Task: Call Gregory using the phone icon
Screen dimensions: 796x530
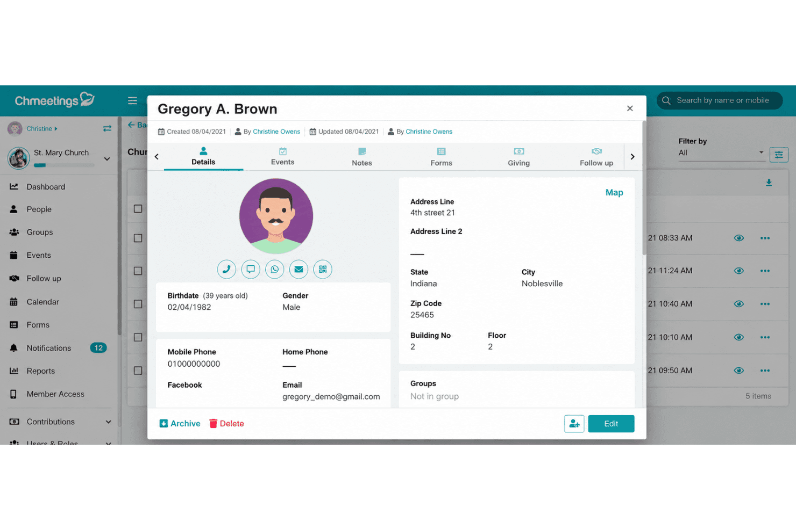Action: pos(226,269)
